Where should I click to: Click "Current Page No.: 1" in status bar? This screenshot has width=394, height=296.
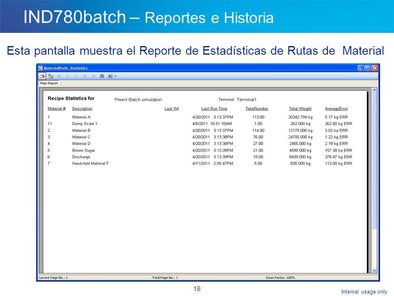click(53, 277)
